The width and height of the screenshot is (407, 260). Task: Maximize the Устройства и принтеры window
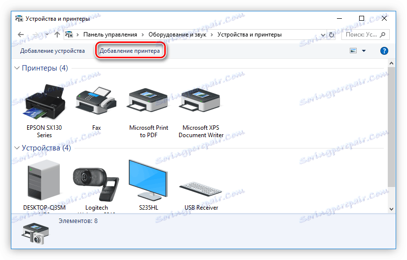[362, 18]
